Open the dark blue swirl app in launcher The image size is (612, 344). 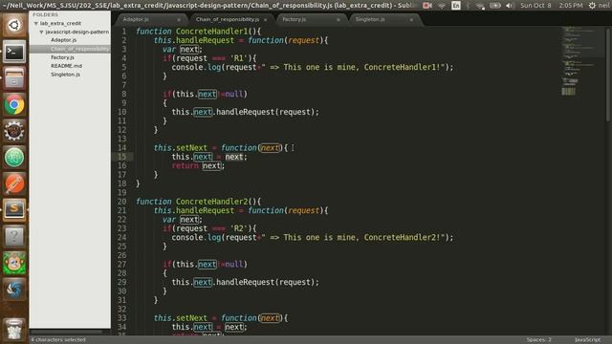point(14,289)
